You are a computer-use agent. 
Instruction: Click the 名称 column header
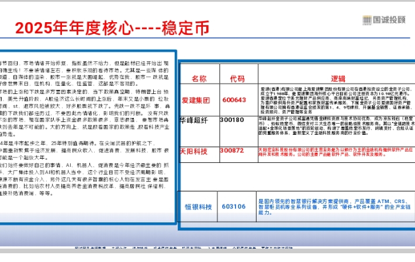[x=199, y=79]
